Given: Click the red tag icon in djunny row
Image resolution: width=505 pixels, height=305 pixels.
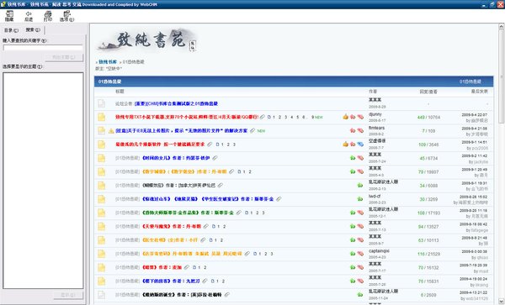Looking at the screenshot, I should (x=360, y=117).
